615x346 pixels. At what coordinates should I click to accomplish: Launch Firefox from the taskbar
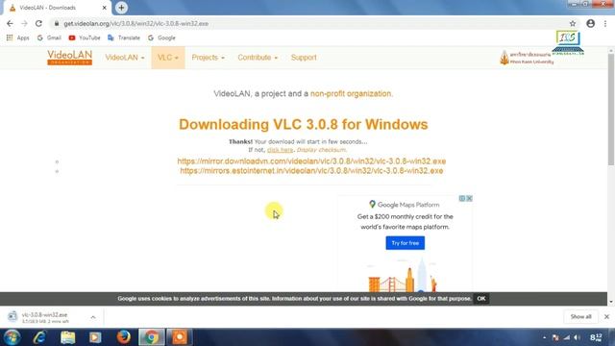pyautogui.click(x=123, y=337)
